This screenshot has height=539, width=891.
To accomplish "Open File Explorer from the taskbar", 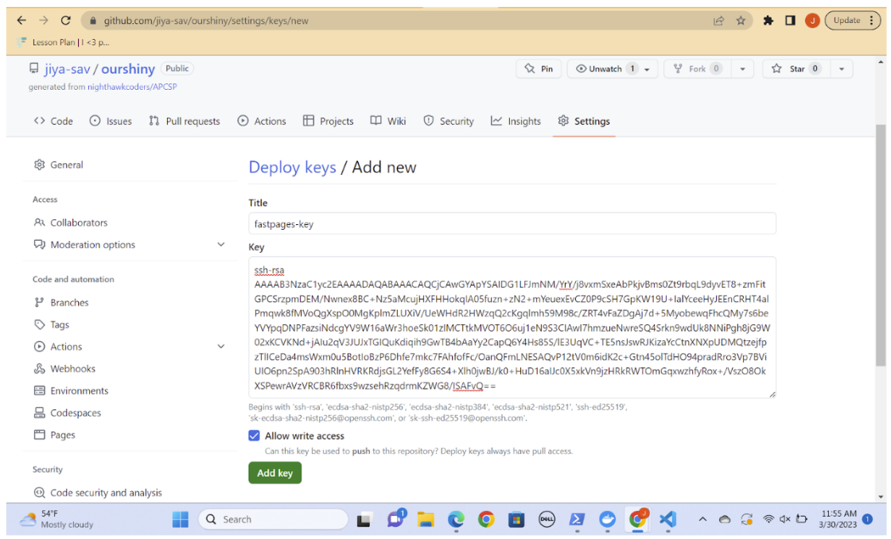I will [x=426, y=520].
